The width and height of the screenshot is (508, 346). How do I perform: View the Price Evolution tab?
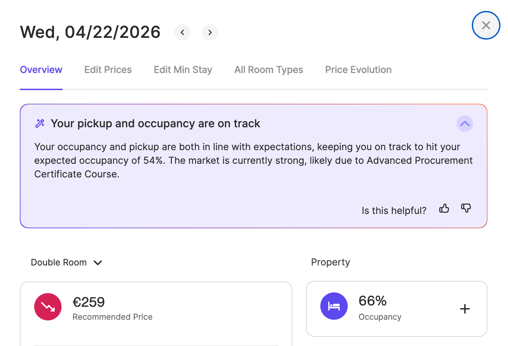pos(358,70)
